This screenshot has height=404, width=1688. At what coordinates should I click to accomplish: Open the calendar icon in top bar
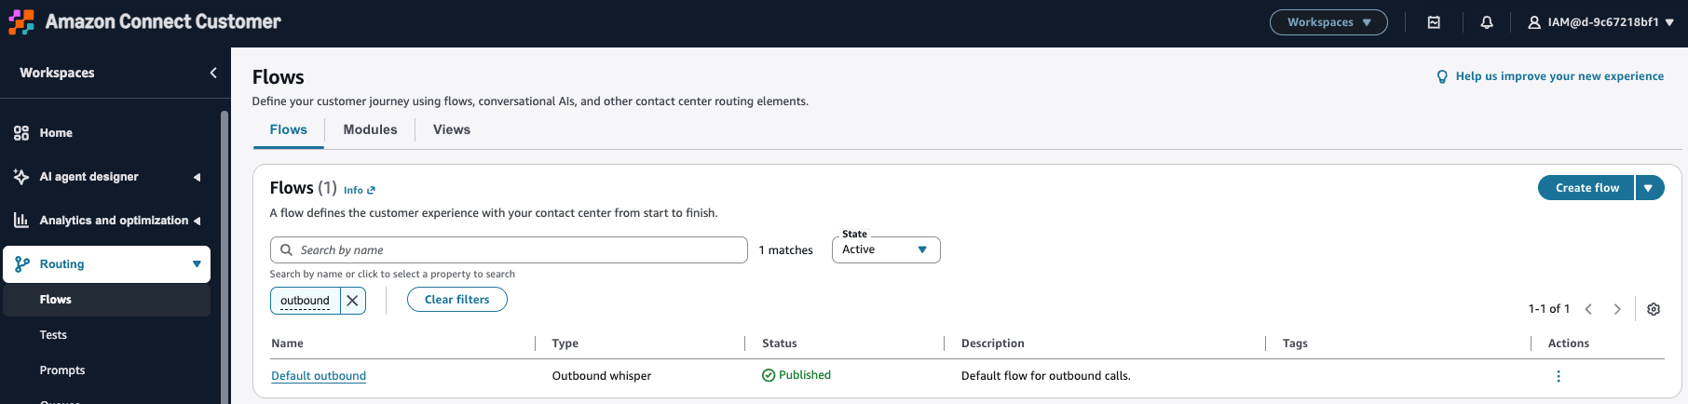point(1434,22)
